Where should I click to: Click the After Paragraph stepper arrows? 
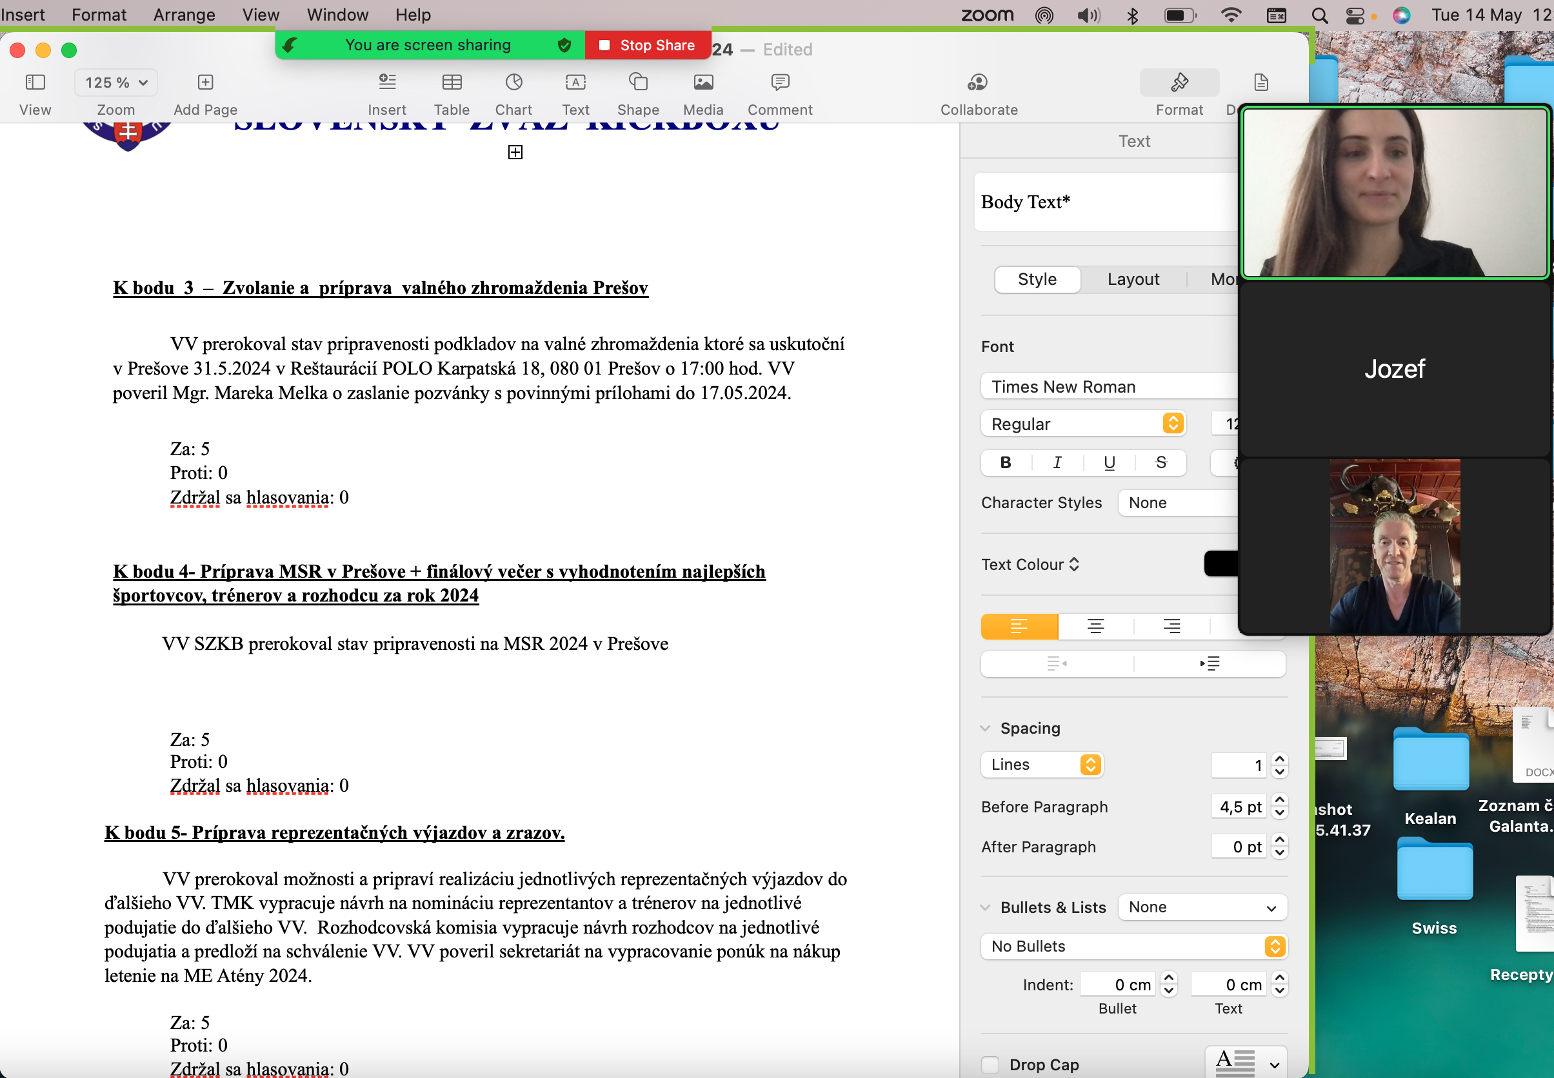click(1280, 847)
